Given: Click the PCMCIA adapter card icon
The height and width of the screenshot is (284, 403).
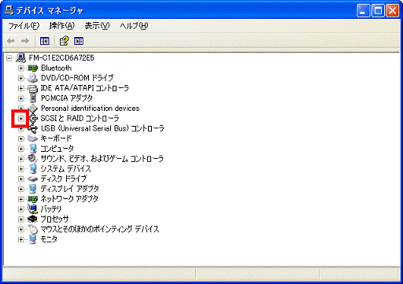Looking at the screenshot, I should (33, 98).
